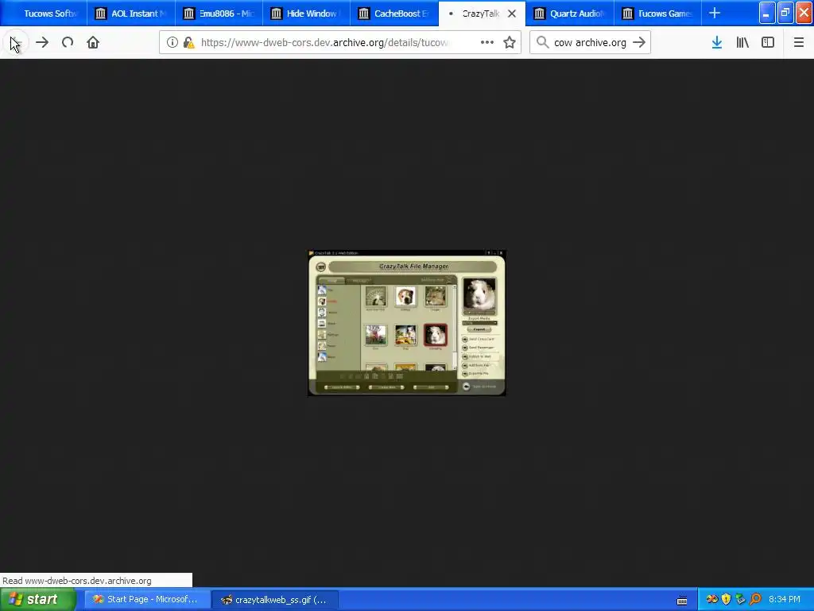
Task: Click the search magnifier icon
Action: pyautogui.click(x=542, y=43)
